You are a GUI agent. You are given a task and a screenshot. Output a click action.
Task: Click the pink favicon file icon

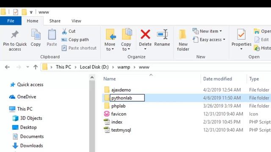107,114
